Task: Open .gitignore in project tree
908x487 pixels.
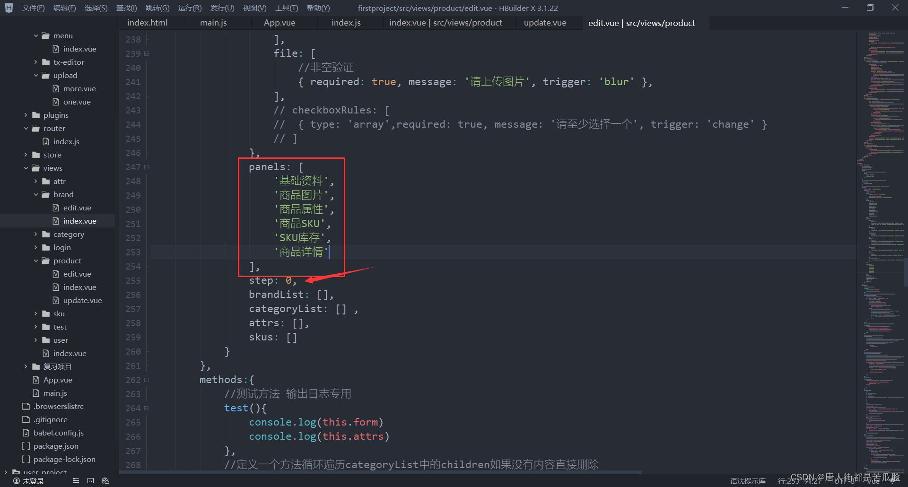Action: pos(50,419)
